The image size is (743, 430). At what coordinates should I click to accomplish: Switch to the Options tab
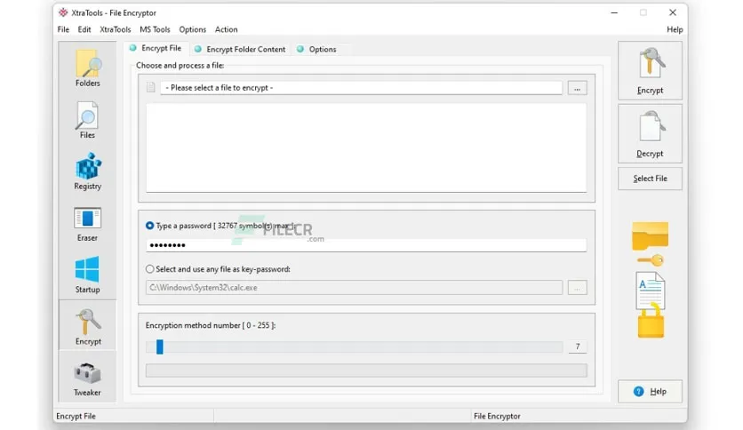tap(316, 49)
